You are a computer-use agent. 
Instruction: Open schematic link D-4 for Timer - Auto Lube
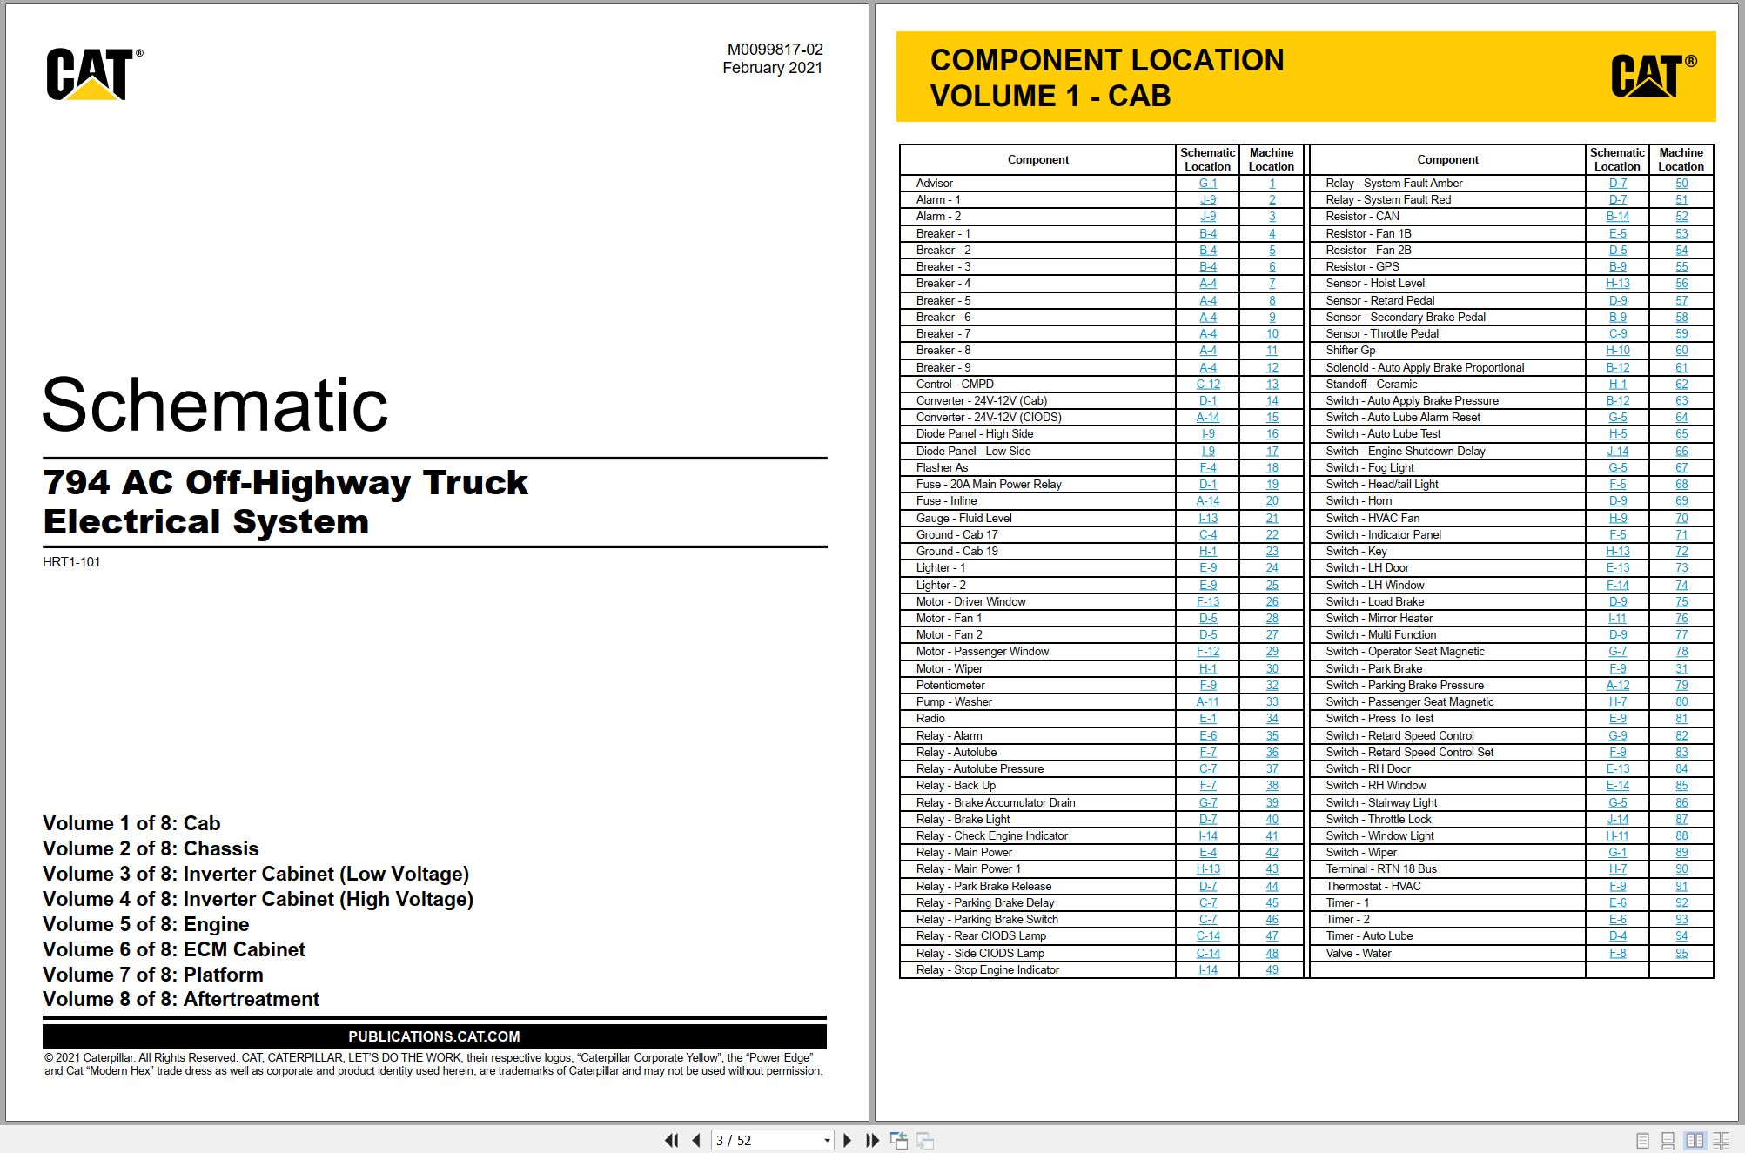tap(1617, 935)
